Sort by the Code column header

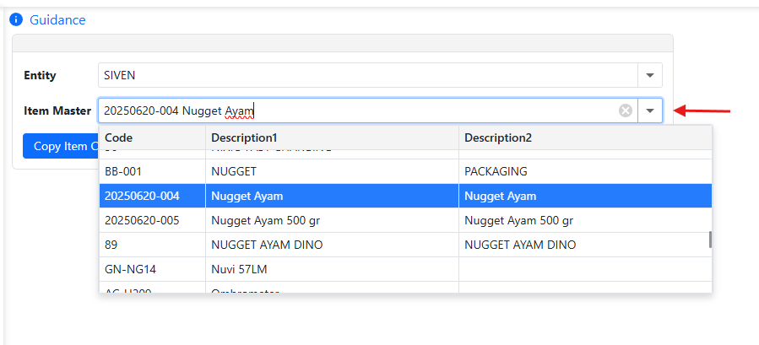(153, 137)
